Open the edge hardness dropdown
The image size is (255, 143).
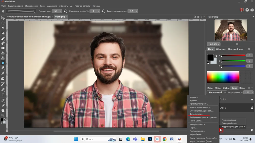point(98,11)
